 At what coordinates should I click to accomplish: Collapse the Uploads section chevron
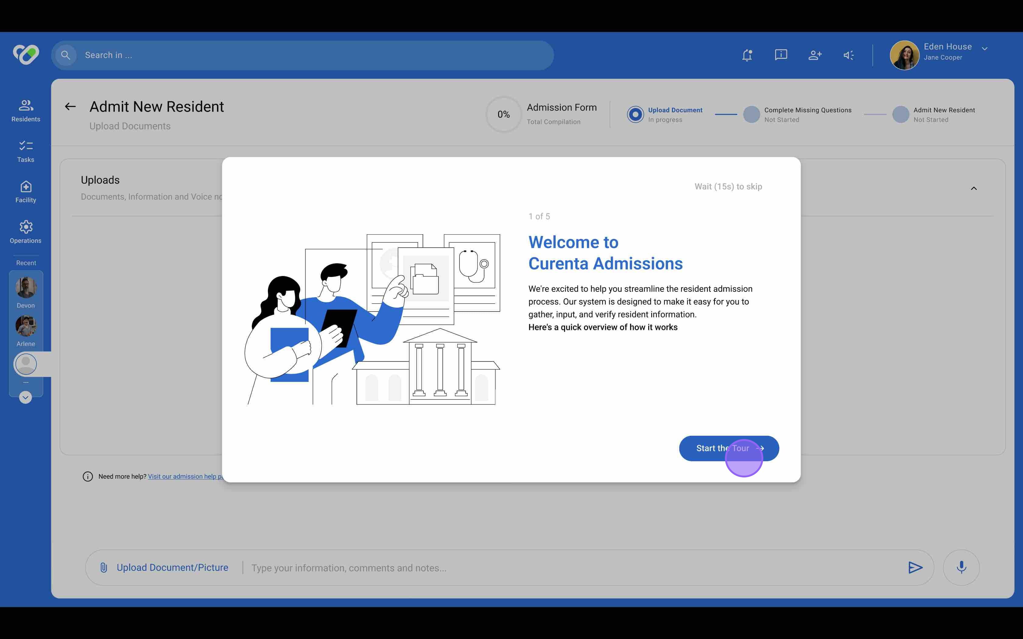click(x=974, y=188)
